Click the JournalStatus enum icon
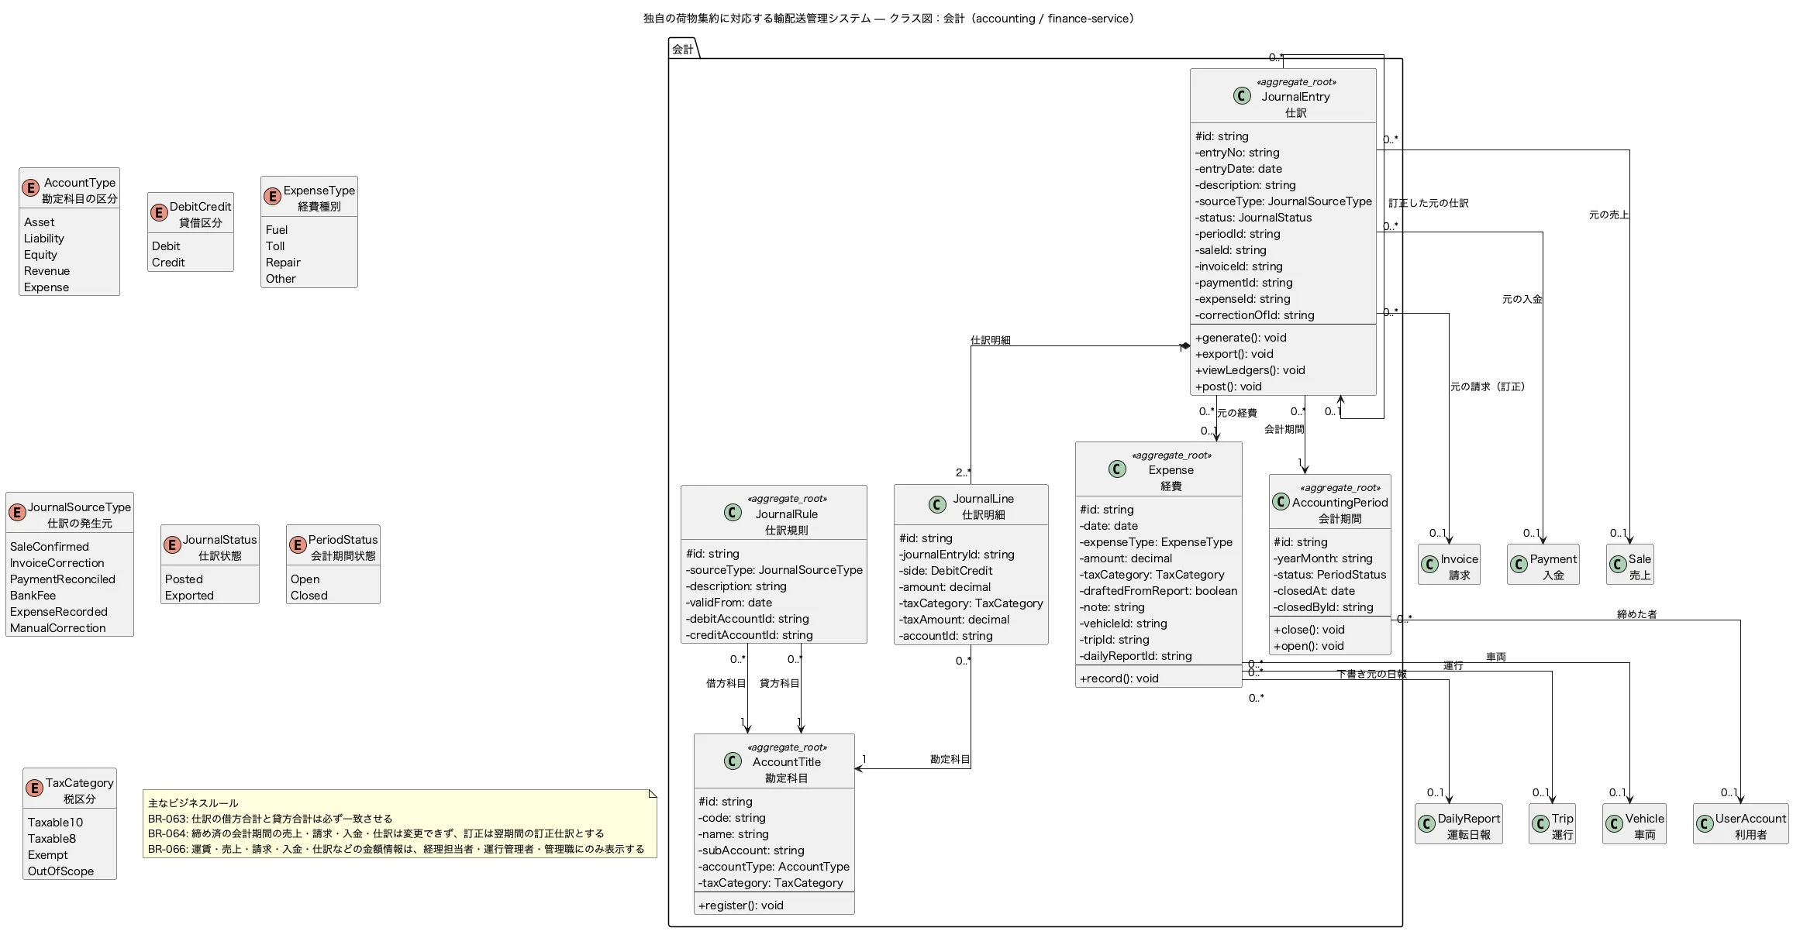The width and height of the screenshot is (1793, 931). [x=173, y=545]
